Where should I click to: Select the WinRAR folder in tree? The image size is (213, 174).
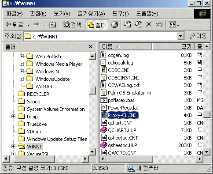click(44, 87)
